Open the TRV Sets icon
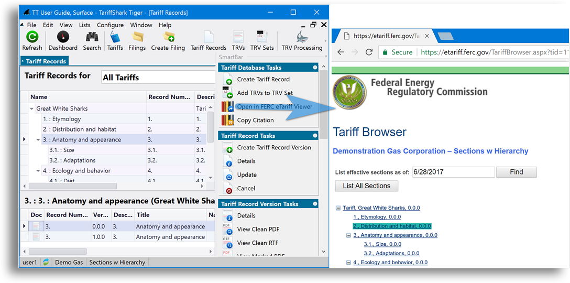This screenshot has height=283, width=570. [262, 37]
